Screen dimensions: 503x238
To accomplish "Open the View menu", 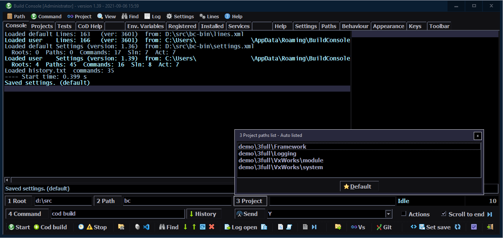I will point(107,16).
